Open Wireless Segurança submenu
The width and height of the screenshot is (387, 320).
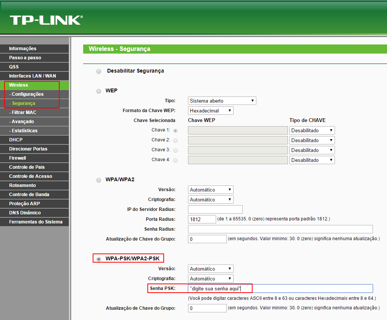pos(34,103)
